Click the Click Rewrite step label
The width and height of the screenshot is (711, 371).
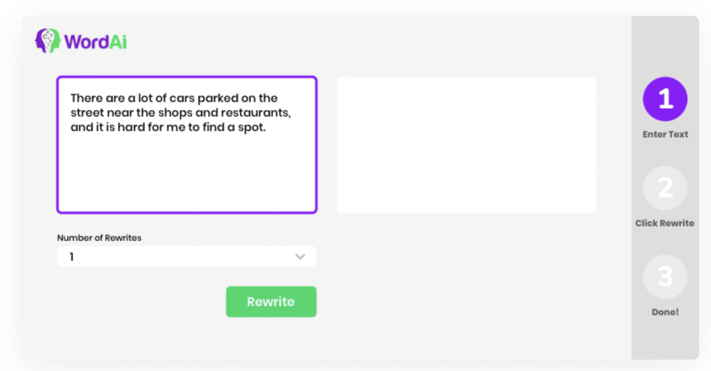tap(665, 223)
